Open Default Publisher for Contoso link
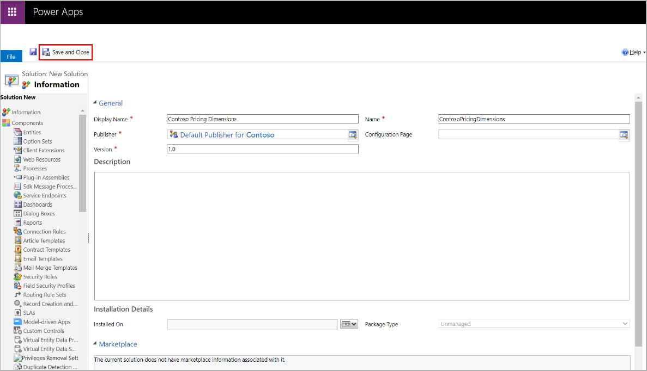 [x=227, y=135]
